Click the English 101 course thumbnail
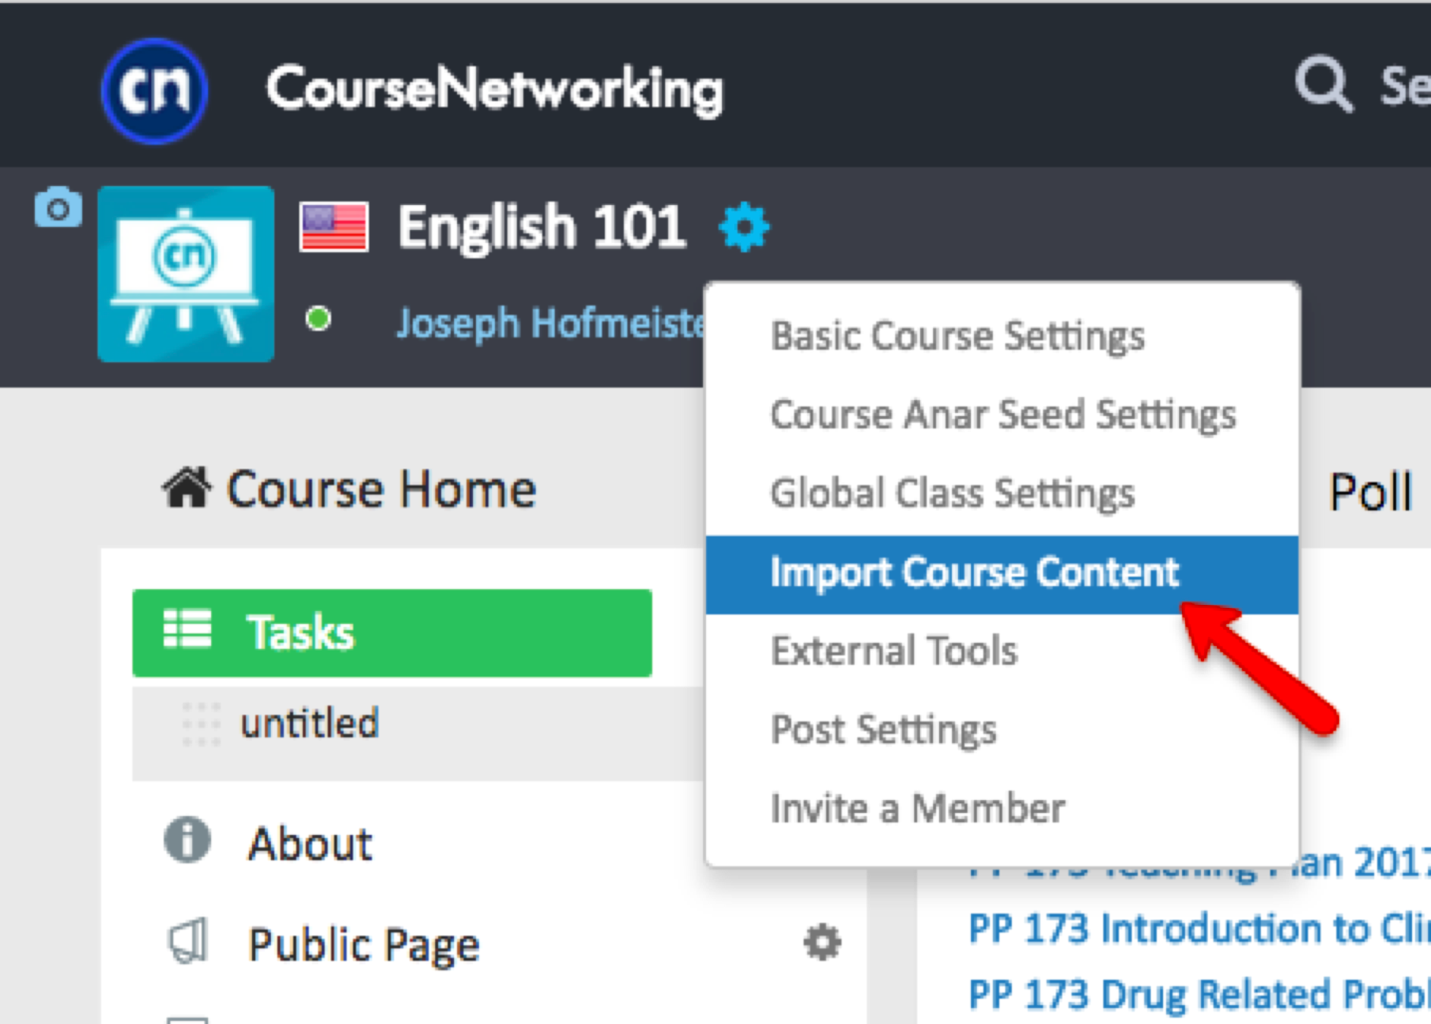 186,274
